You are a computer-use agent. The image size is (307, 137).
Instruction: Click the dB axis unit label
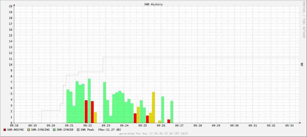click(302, 64)
